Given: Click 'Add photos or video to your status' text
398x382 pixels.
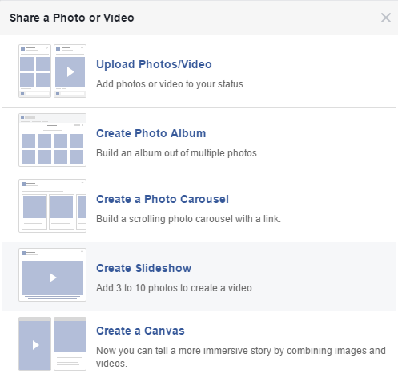Looking at the screenshot, I should click(171, 84).
